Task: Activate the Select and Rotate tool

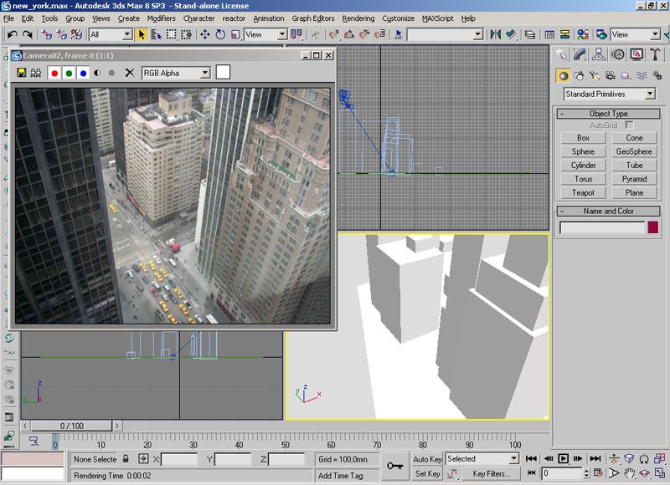Action: (x=220, y=34)
